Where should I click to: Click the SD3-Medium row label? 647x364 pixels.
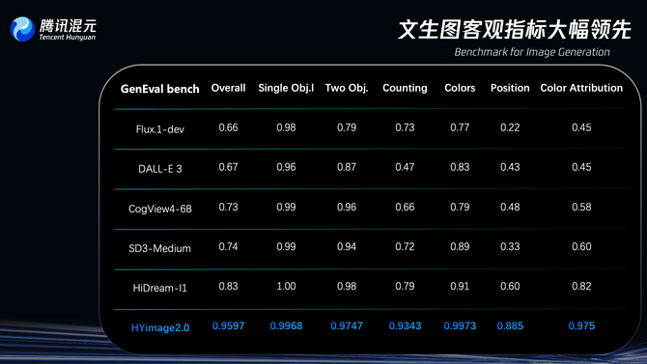[159, 248]
